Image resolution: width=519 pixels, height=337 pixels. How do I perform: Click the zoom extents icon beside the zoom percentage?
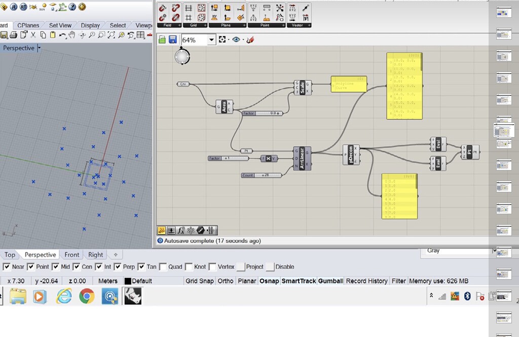223,40
